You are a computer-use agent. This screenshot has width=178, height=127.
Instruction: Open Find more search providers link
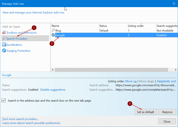coord(20,119)
